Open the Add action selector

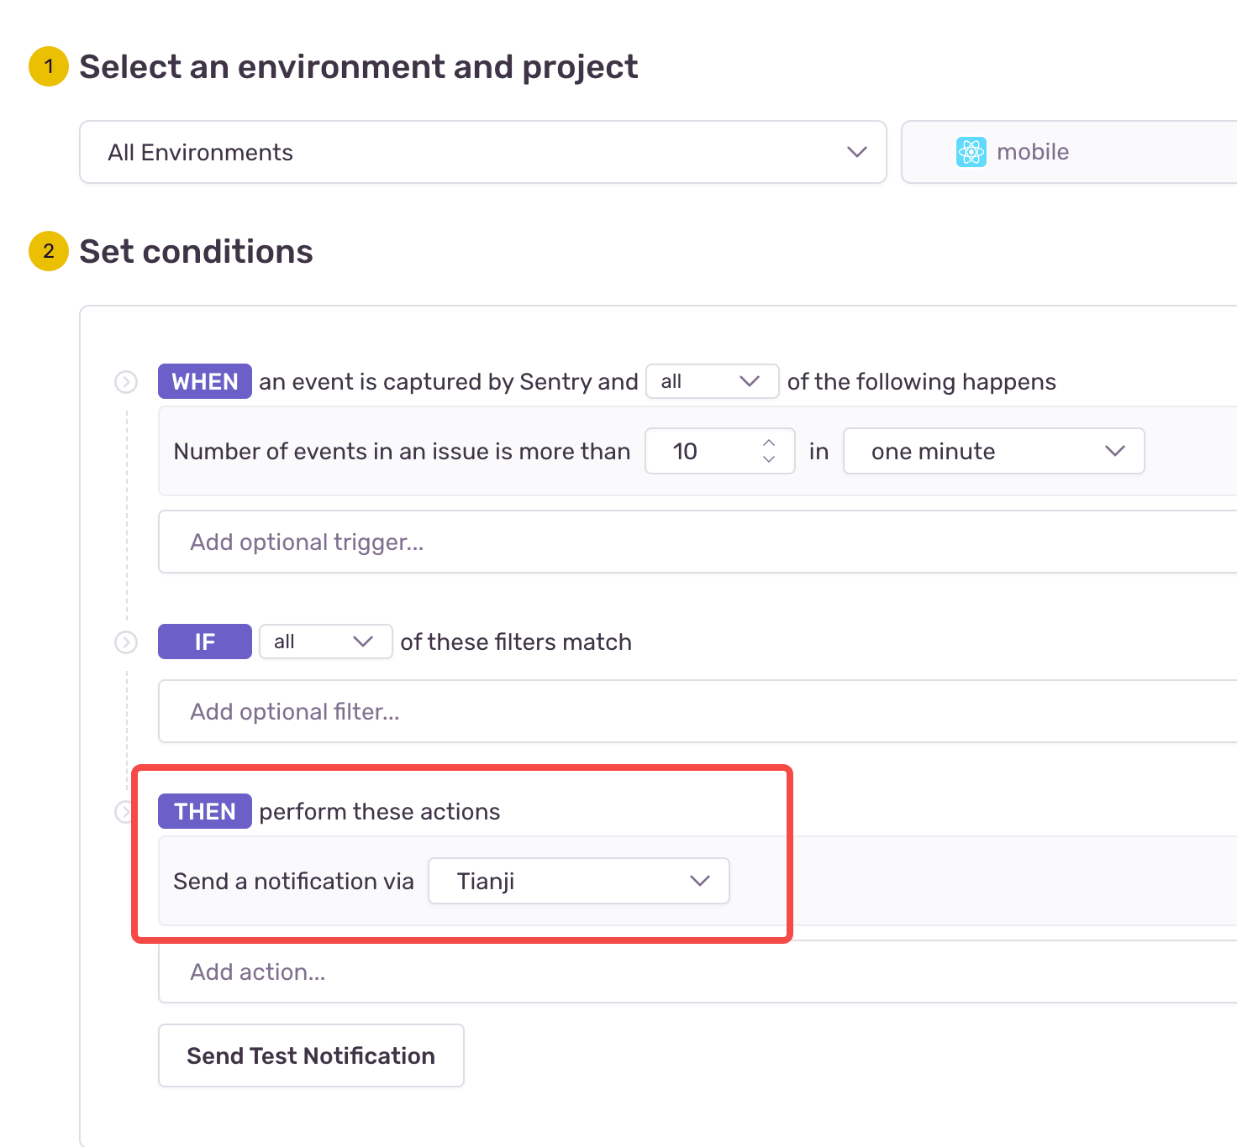coord(696,972)
